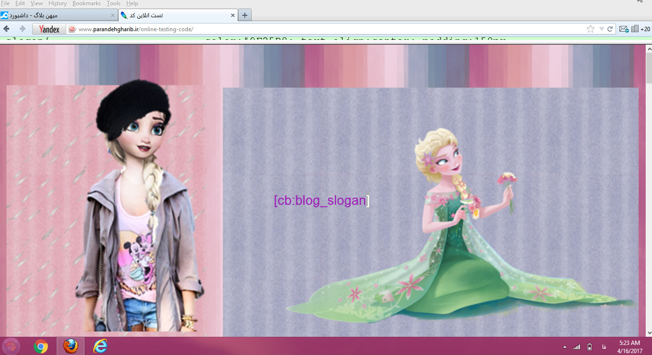Open the History menu
This screenshot has height=355, width=652.
point(58,3)
